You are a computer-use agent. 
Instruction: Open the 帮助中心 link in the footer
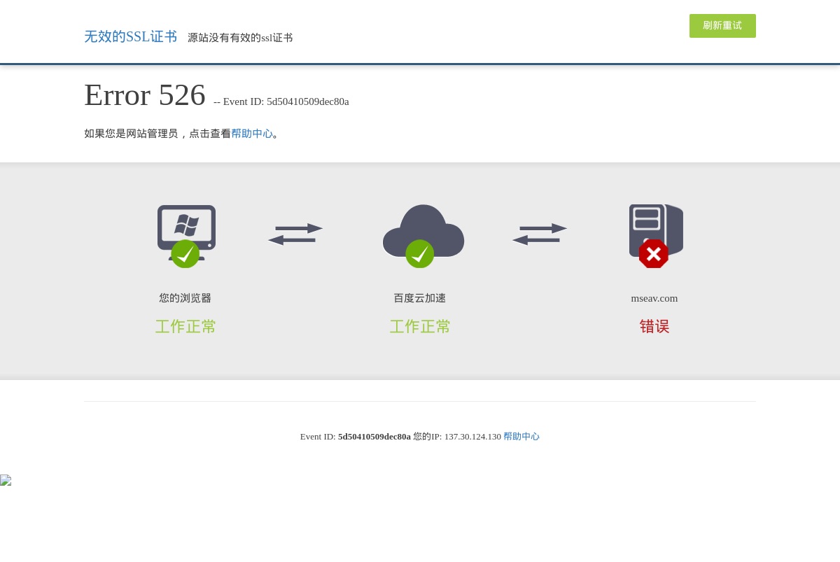point(521,436)
